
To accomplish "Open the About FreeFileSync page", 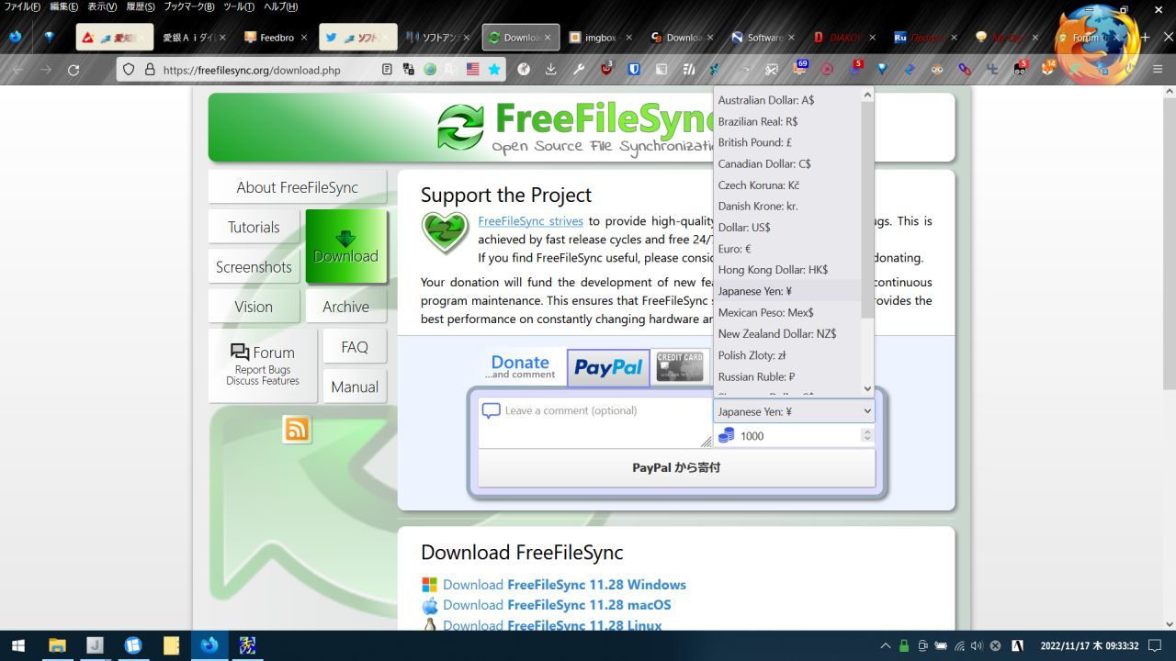I will [x=298, y=187].
